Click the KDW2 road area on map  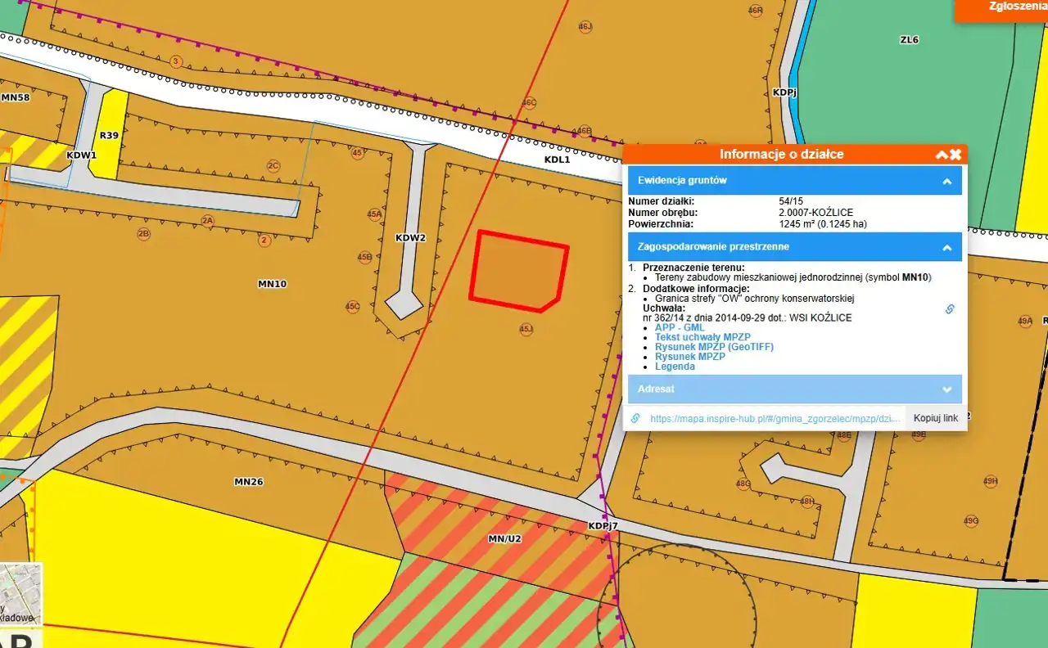(408, 262)
